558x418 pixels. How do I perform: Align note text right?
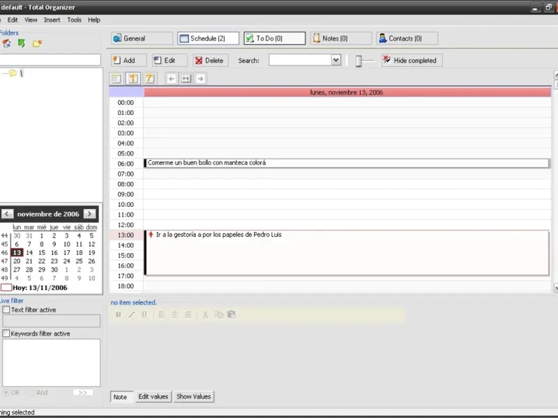coord(188,315)
